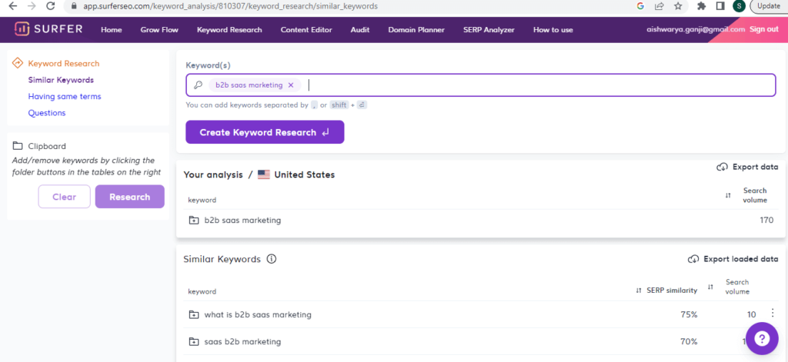Screen dimensions: 788x362
Task: Open browser extensions puzzle icon
Action: pyautogui.click(x=702, y=6)
